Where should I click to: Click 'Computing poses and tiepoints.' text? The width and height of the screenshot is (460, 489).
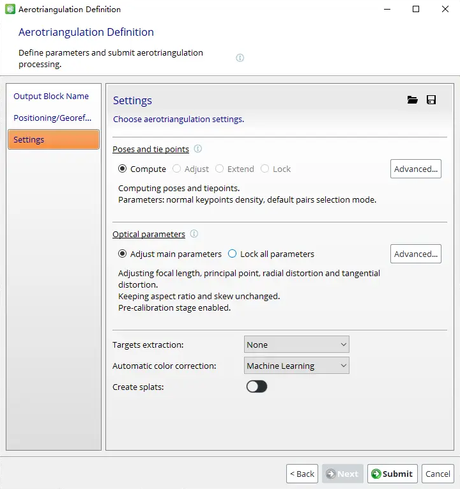tap(179, 189)
